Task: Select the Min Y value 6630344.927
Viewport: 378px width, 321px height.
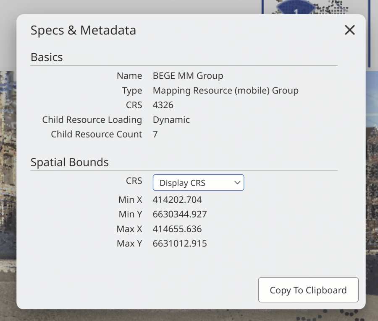Action: coord(180,214)
